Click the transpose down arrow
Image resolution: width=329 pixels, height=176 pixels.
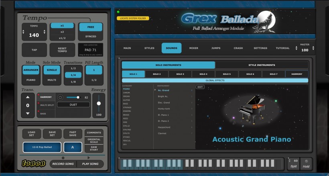click(x=28, y=113)
